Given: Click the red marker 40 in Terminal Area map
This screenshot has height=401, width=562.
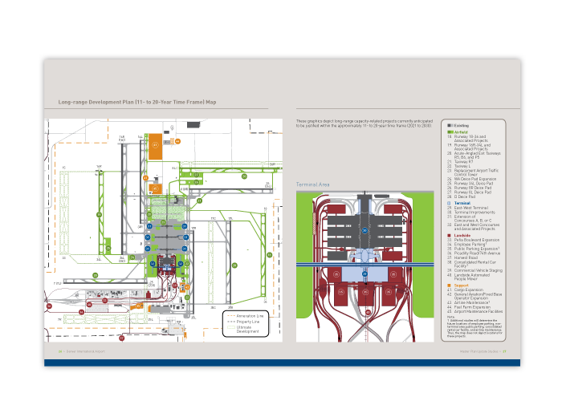Looking at the screenshot, I should 368,312.
